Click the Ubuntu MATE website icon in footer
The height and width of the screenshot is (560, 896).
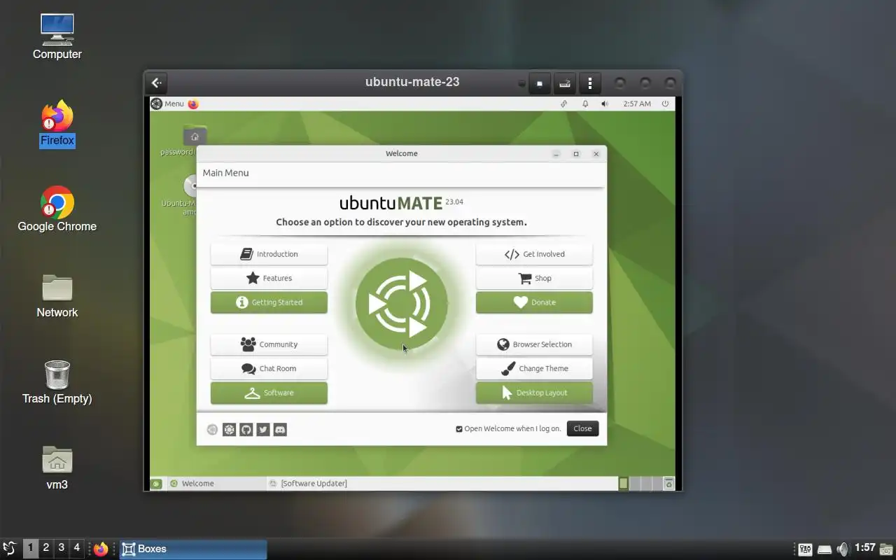[229, 430]
